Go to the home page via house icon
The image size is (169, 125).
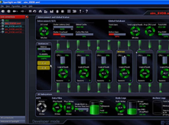pos(40,11)
